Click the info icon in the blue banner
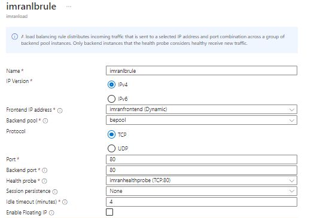This screenshot has width=332, height=218. pyautogui.click(x=14, y=36)
